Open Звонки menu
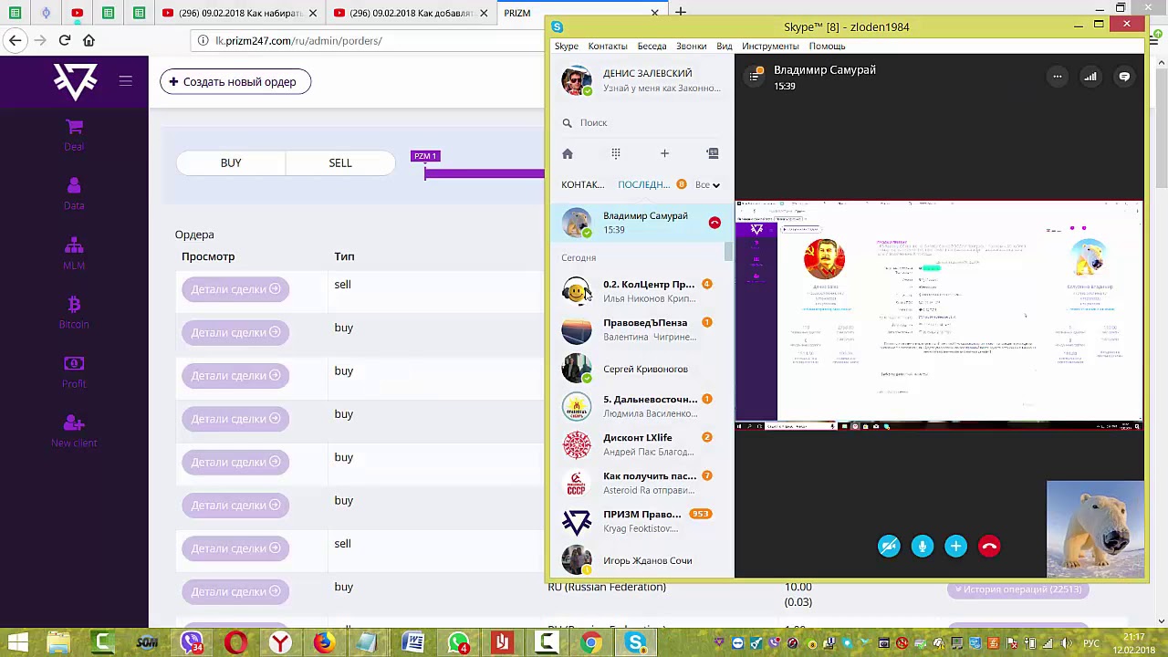 click(691, 46)
